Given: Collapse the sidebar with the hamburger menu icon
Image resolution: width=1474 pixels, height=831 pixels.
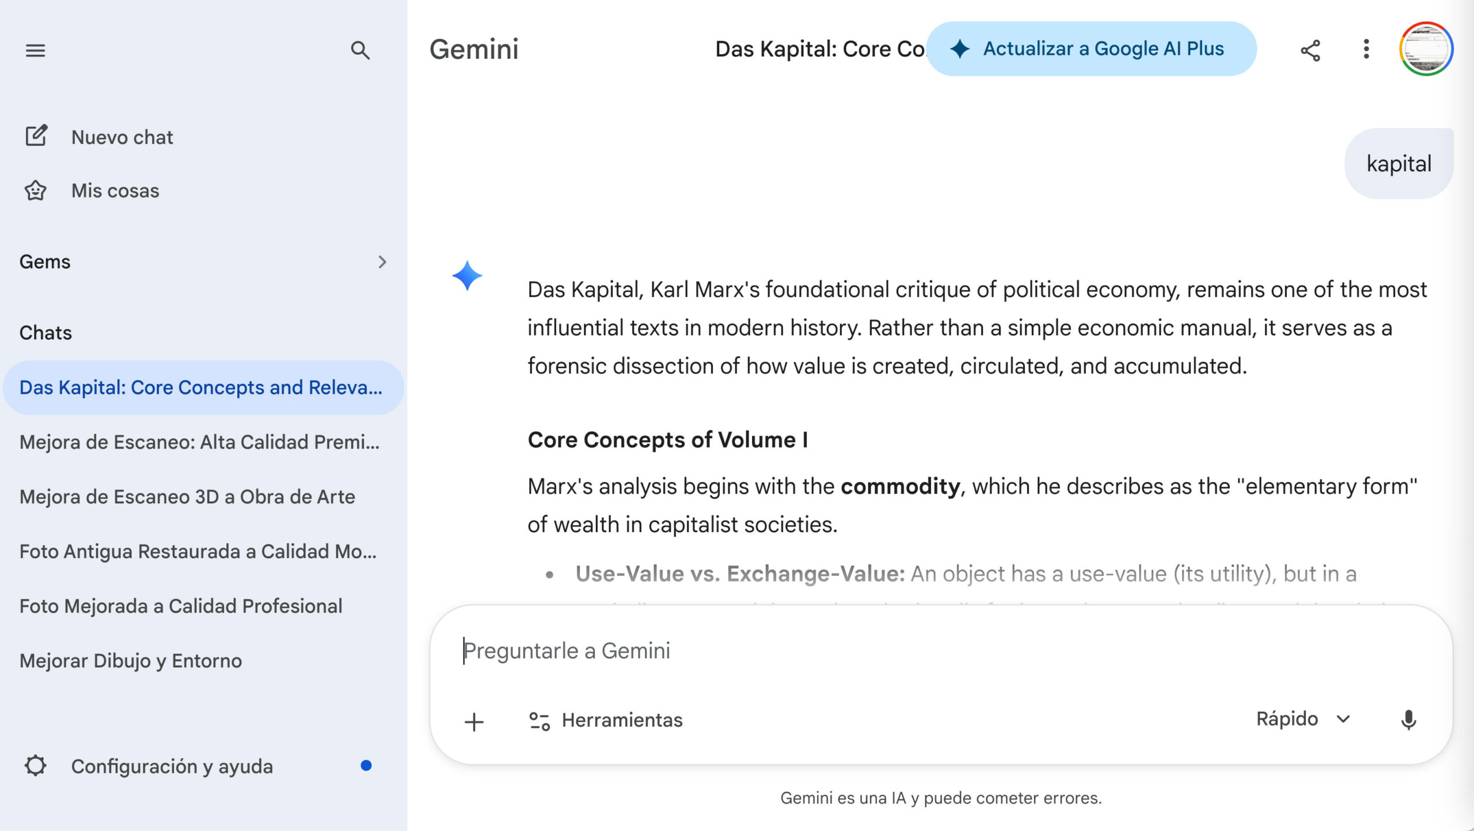Looking at the screenshot, I should [35, 50].
